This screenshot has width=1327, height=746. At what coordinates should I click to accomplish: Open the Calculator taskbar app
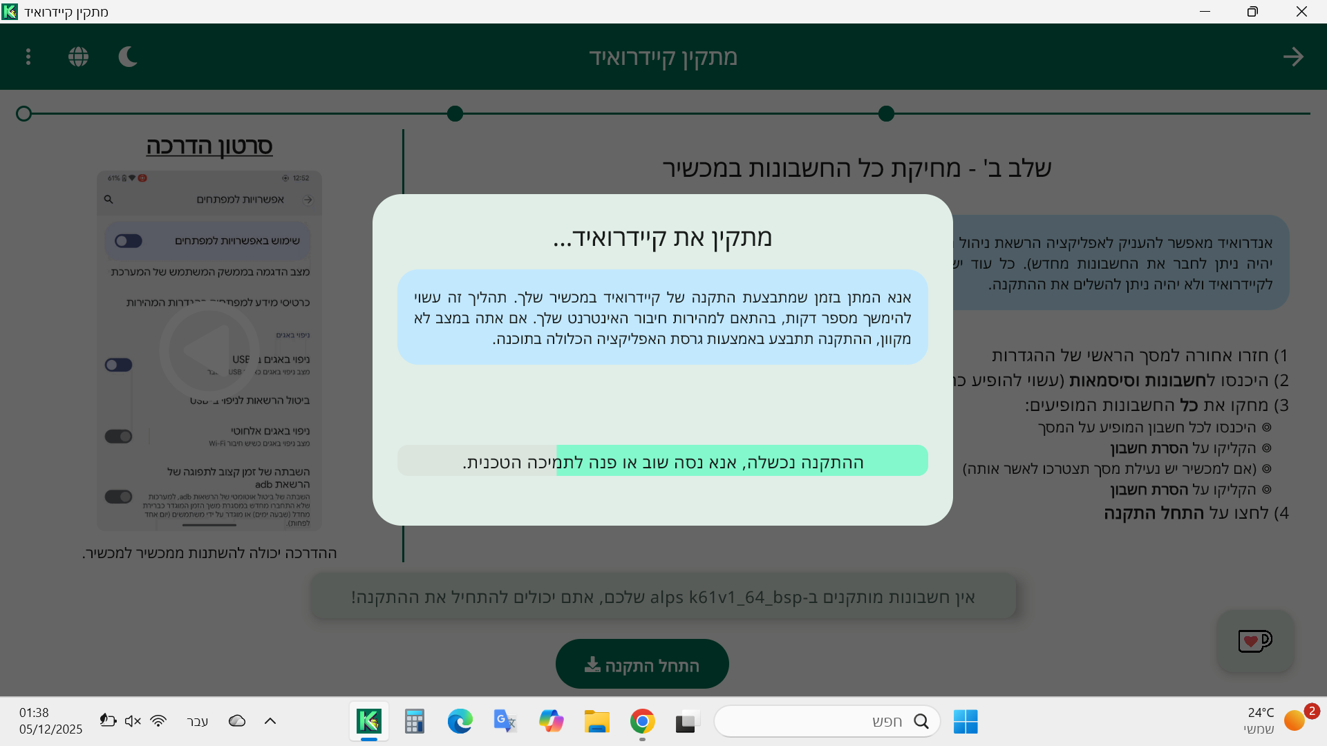(415, 722)
